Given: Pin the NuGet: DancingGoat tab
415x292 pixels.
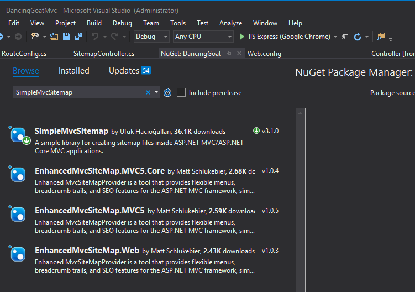Looking at the screenshot, I should point(229,54).
